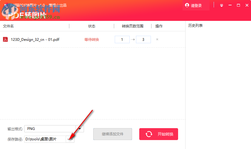Click the 操作 column header
The width and height of the screenshot is (251, 149).
(159, 26)
